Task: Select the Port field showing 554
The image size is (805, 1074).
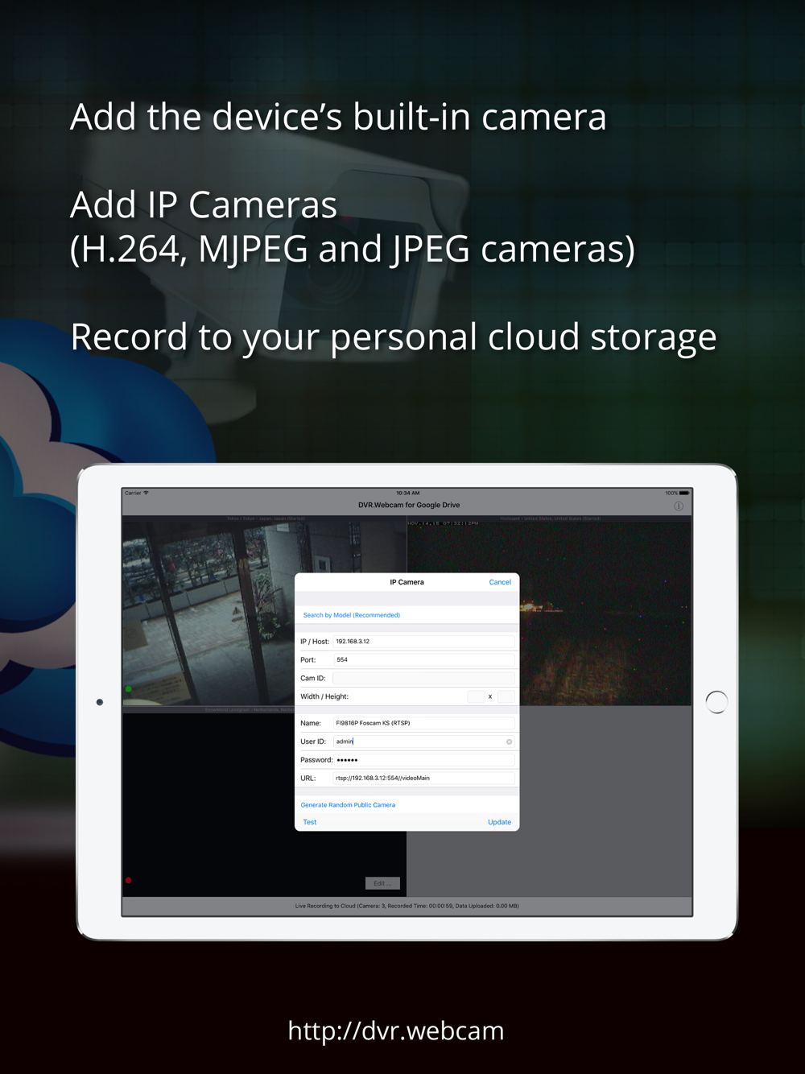Action: pos(423,659)
